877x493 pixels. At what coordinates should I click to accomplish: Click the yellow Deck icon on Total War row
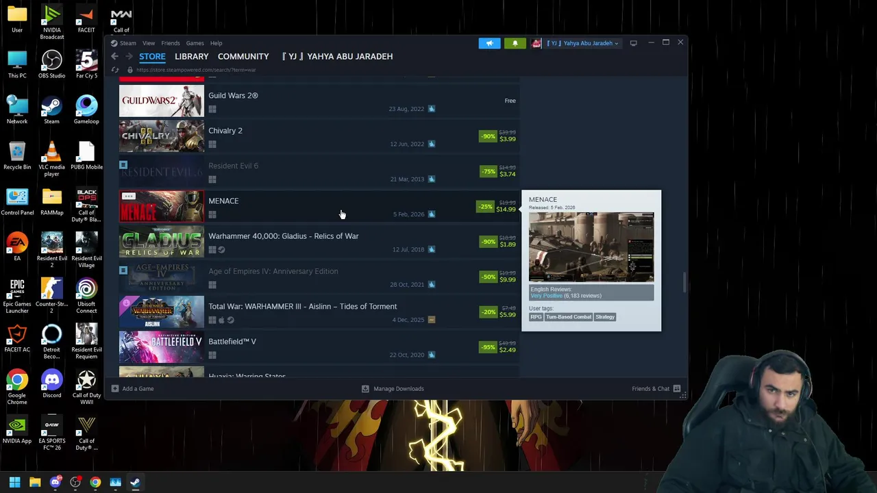pyautogui.click(x=432, y=320)
